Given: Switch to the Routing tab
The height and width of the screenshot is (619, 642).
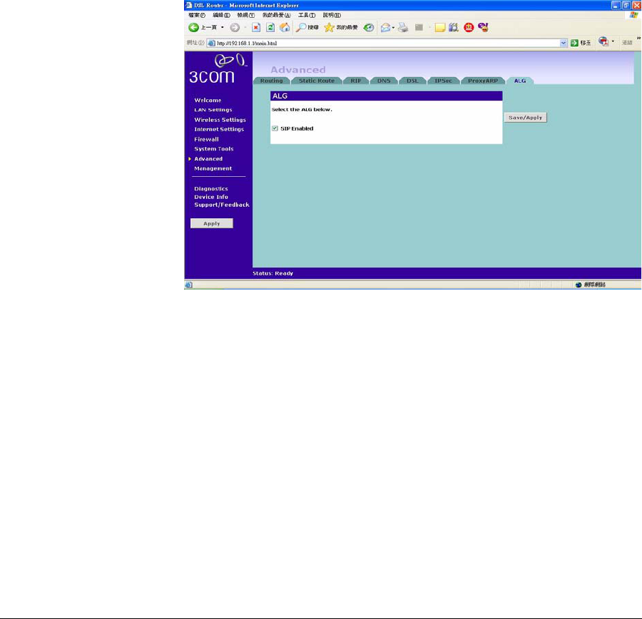Looking at the screenshot, I should coord(272,81).
